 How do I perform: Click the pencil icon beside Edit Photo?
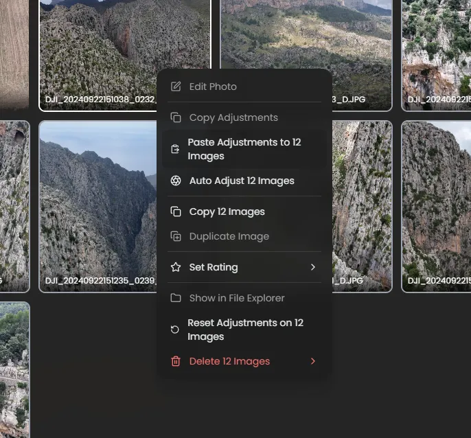point(176,87)
